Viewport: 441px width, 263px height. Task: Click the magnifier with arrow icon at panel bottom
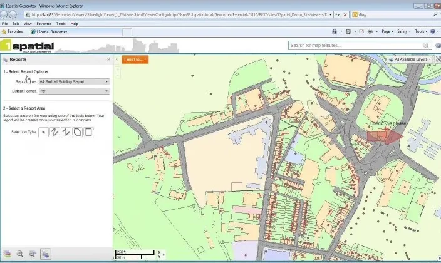click(33, 254)
